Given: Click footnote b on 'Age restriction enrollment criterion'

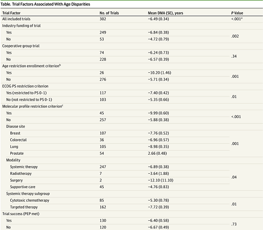Looking at the screenshot, I should click(x=60, y=65).
